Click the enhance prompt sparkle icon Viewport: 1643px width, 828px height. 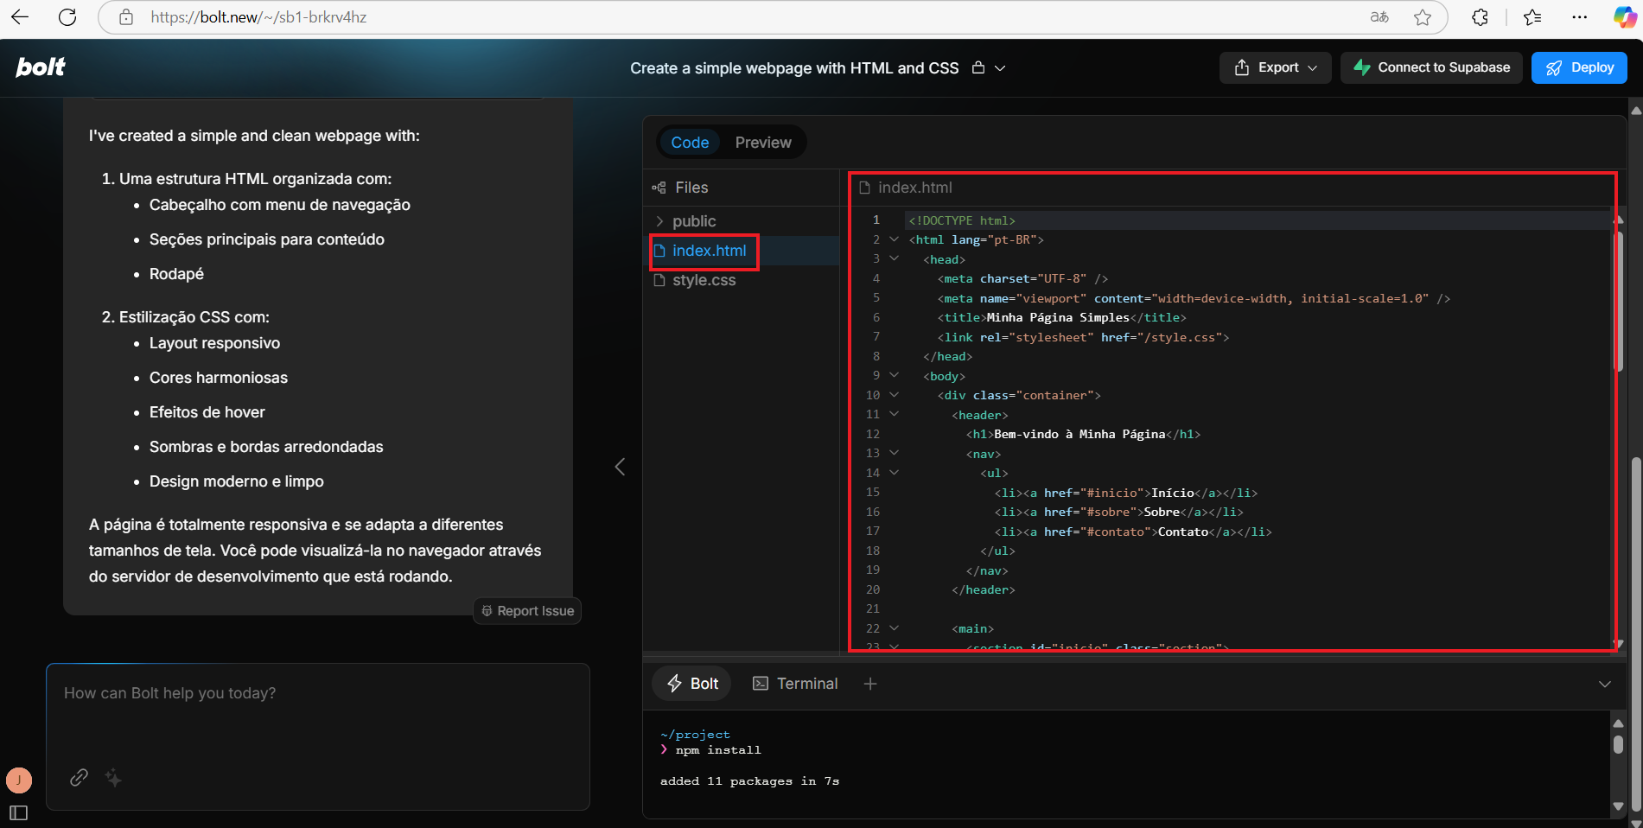point(113,778)
